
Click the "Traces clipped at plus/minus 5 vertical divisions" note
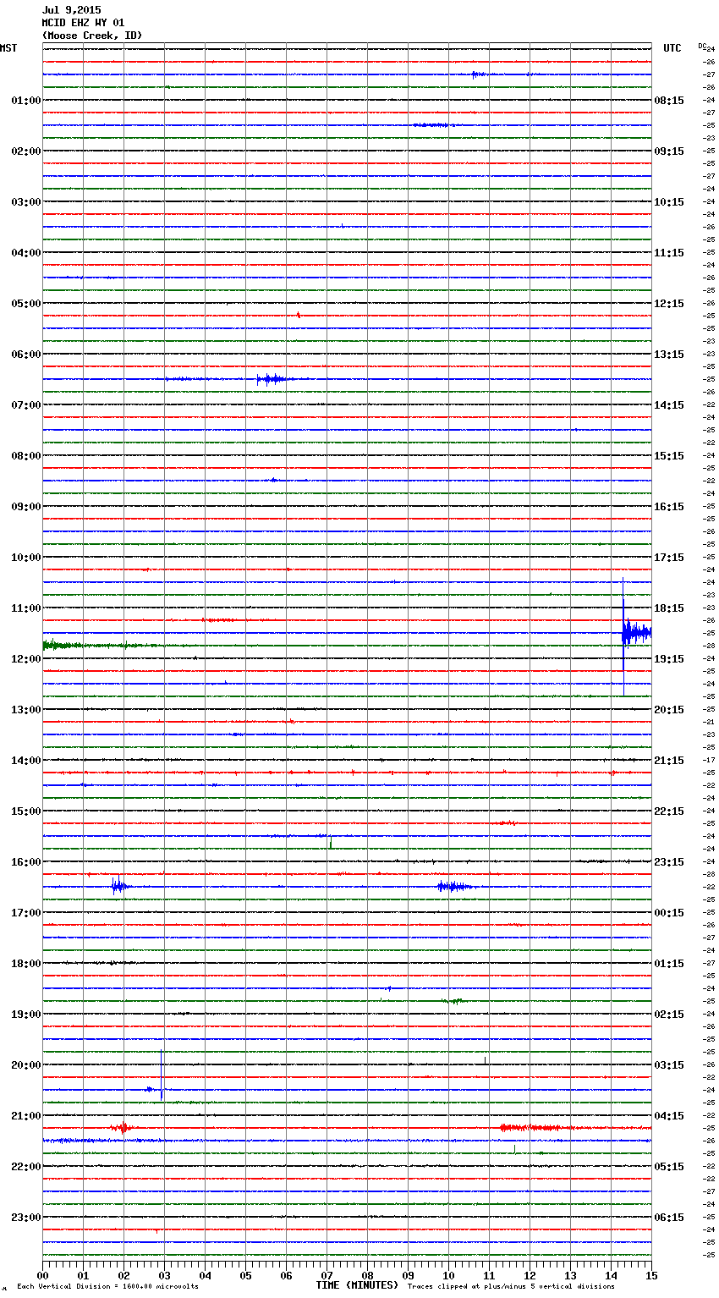tap(511, 1287)
